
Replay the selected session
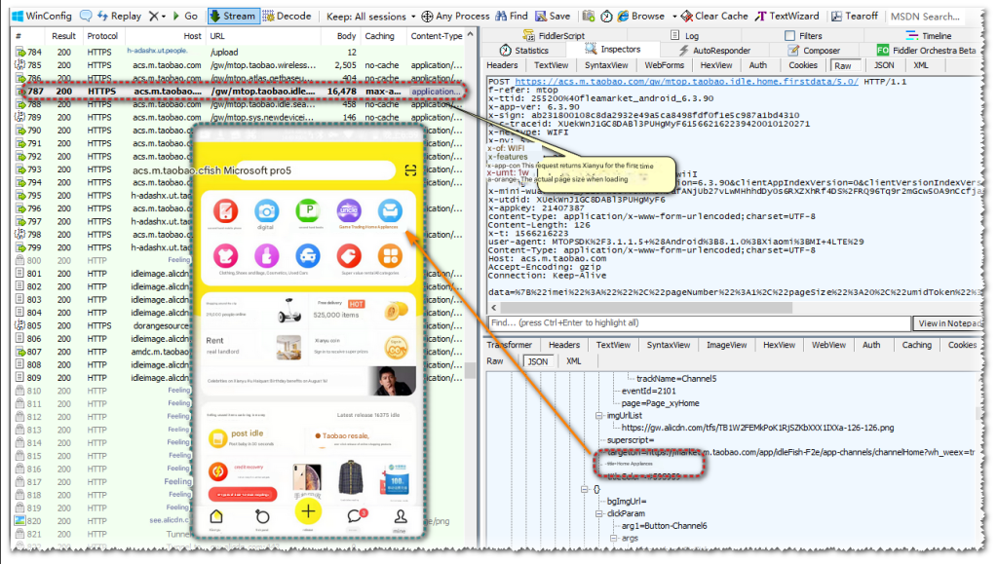(x=119, y=16)
